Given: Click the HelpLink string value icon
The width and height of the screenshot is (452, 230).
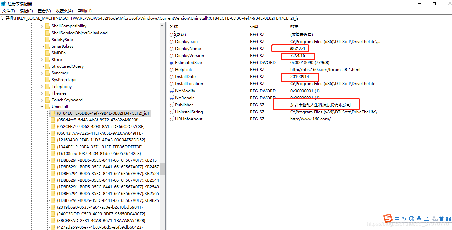Looking at the screenshot, I should tap(172, 69).
